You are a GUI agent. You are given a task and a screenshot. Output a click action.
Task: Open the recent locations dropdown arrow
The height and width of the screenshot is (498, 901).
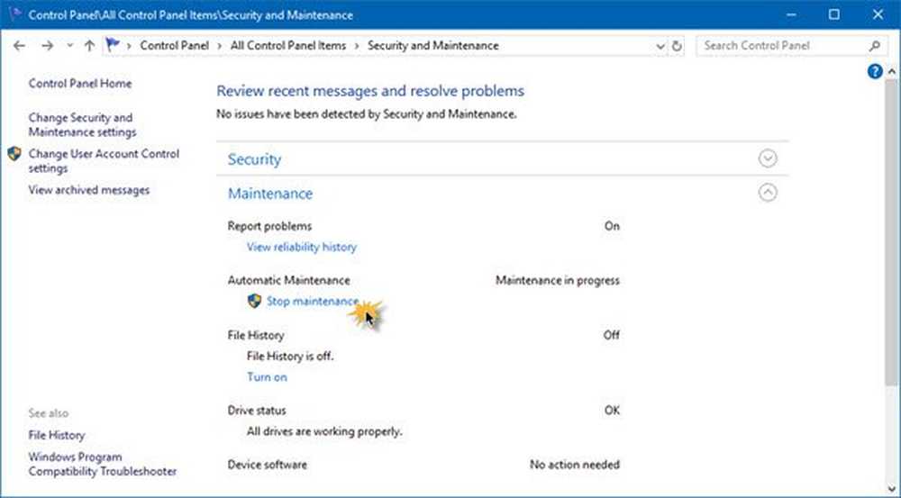[x=69, y=45]
